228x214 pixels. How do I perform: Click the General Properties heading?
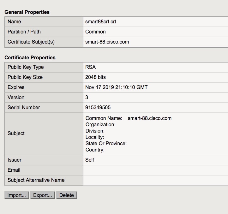(x=27, y=12)
